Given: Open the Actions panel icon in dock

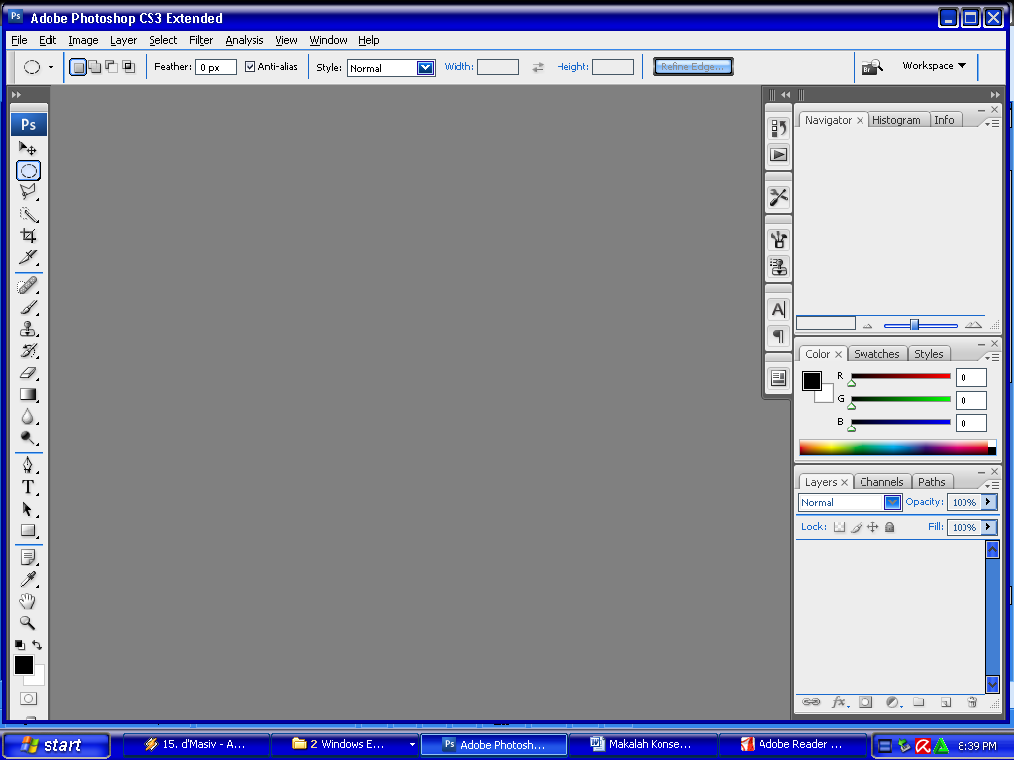Looking at the screenshot, I should 778,155.
